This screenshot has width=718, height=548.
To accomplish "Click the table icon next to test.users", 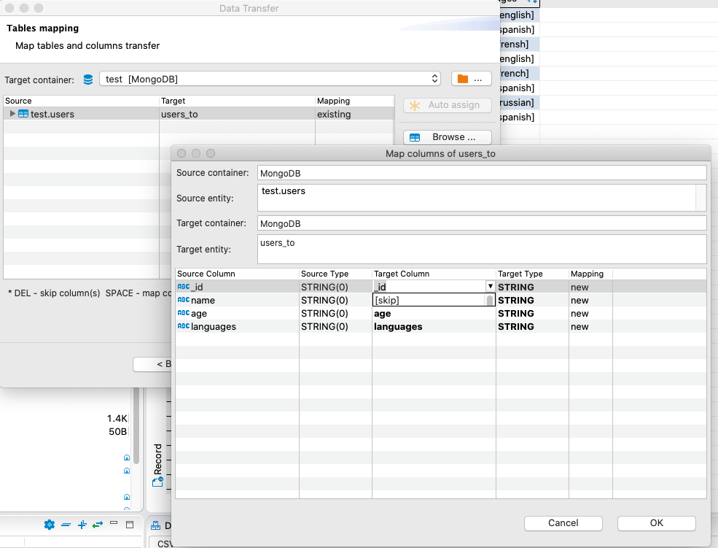I will (23, 114).
